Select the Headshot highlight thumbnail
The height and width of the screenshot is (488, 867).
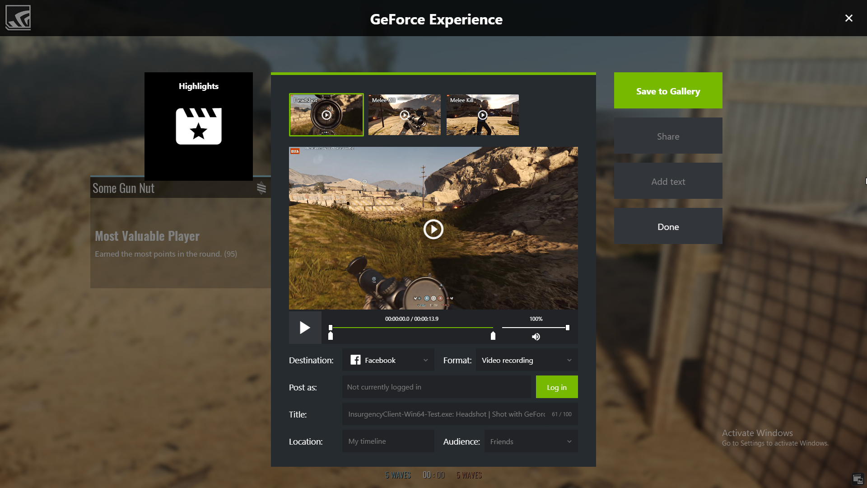(x=326, y=115)
